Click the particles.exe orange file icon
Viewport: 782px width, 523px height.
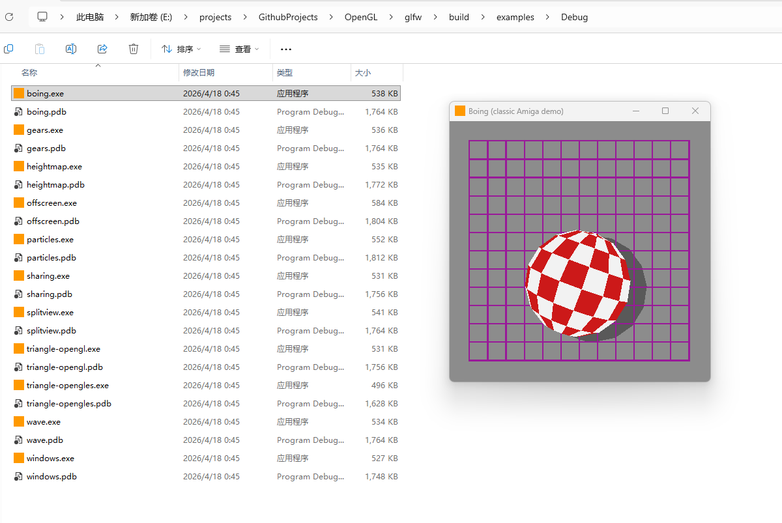coord(19,239)
